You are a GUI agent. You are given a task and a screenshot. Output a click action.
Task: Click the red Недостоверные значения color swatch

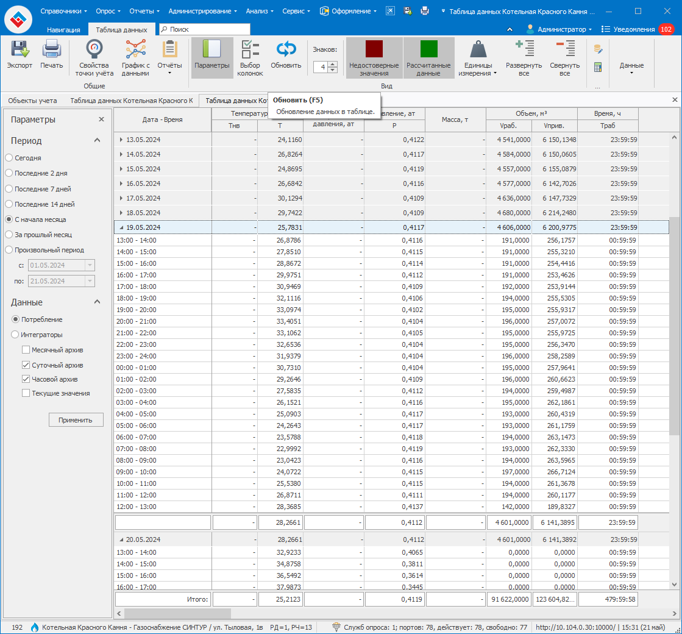click(374, 49)
